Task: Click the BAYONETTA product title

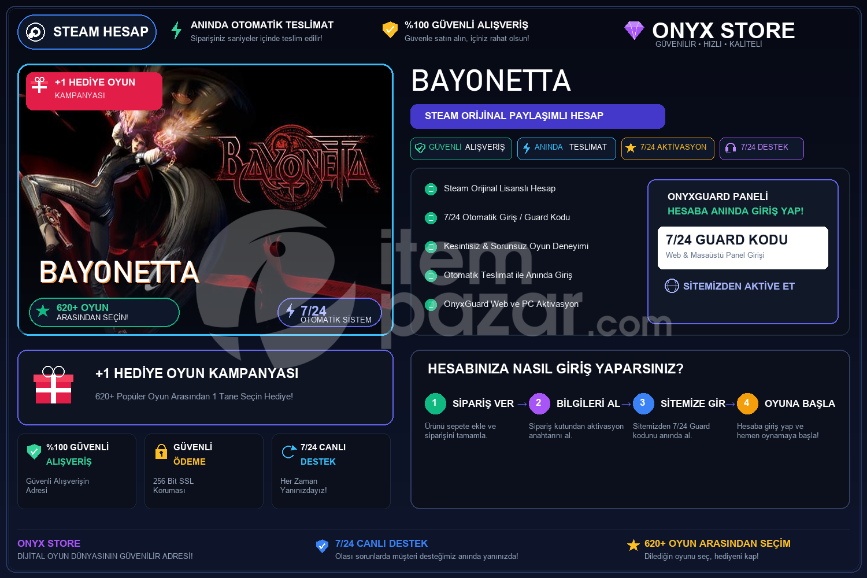Action: click(491, 80)
